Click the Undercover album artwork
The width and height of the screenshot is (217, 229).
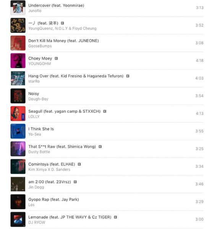(18, 8)
